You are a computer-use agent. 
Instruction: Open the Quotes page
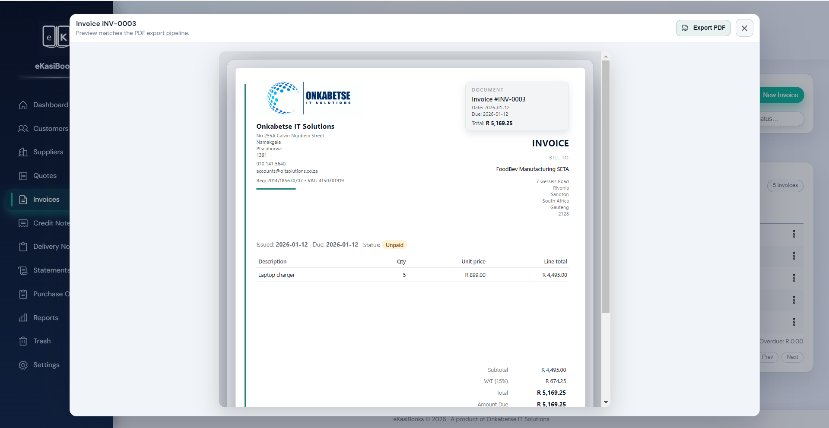pos(44,176)
